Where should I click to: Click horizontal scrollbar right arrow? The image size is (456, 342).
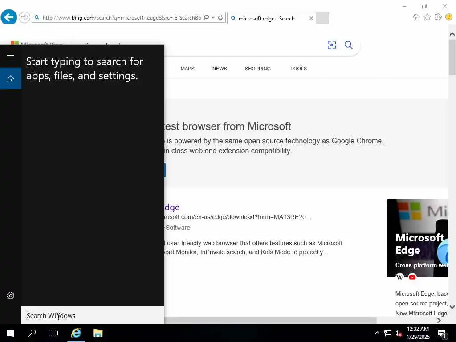(439, 320)
